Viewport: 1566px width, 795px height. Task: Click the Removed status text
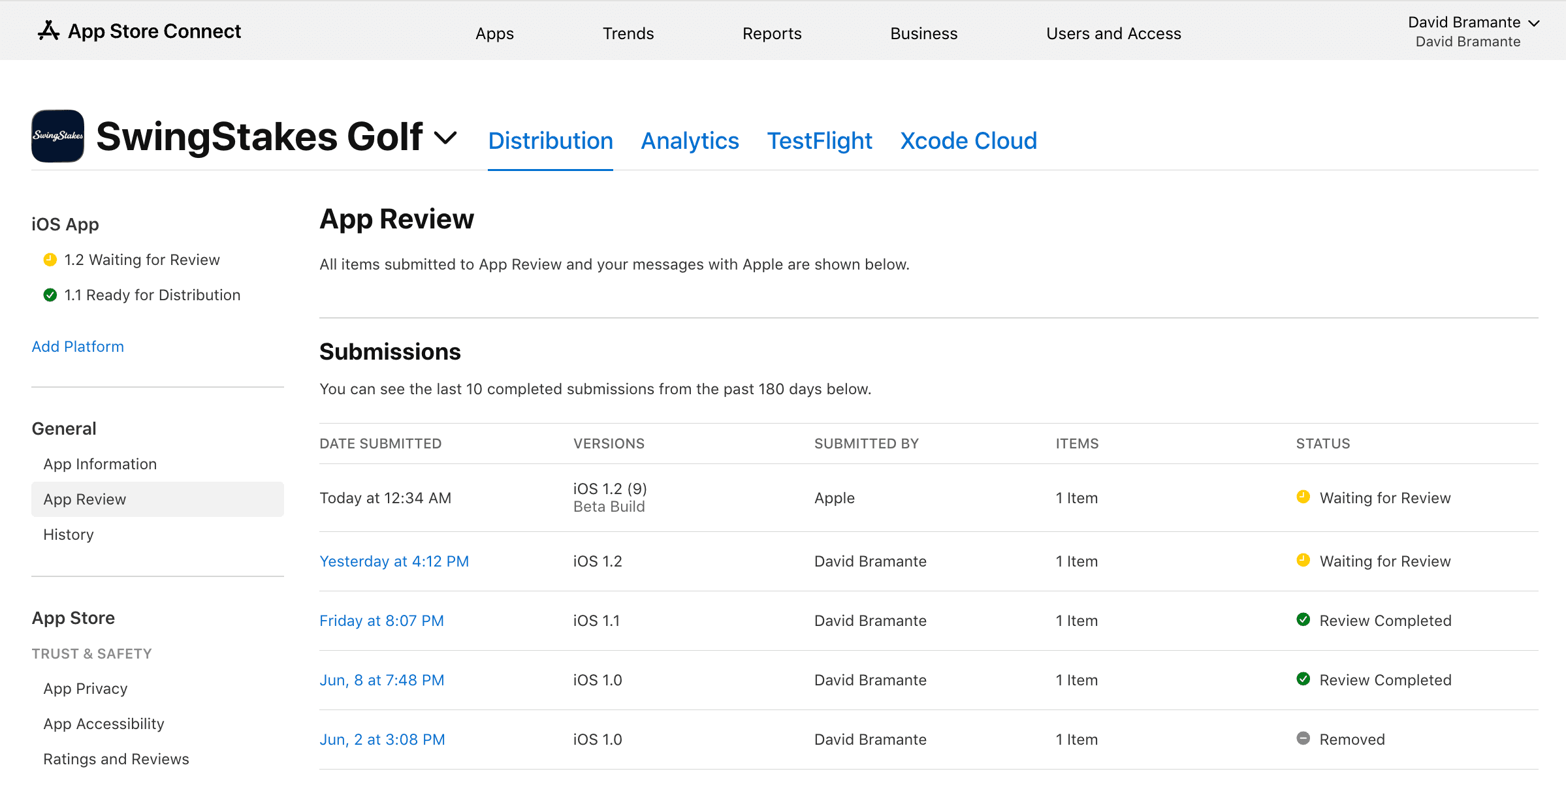coord(1352,740)
